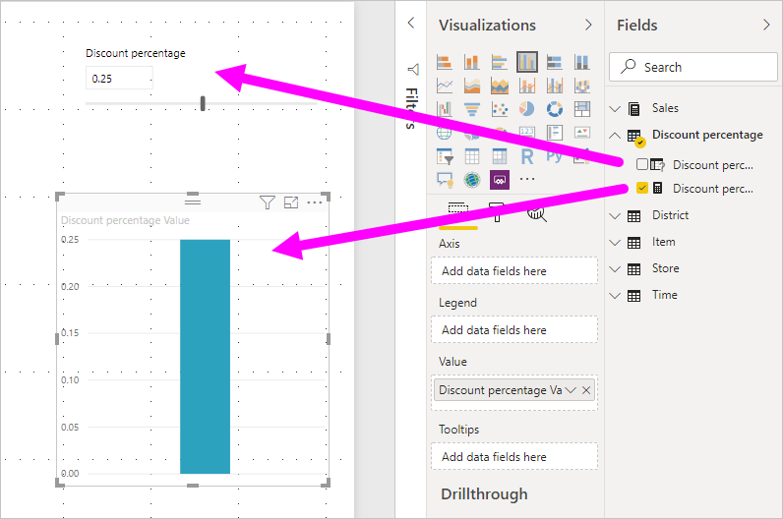
Task: Select the funnel chart visualization
Action: pyautogui.click(x=472, y=109)
